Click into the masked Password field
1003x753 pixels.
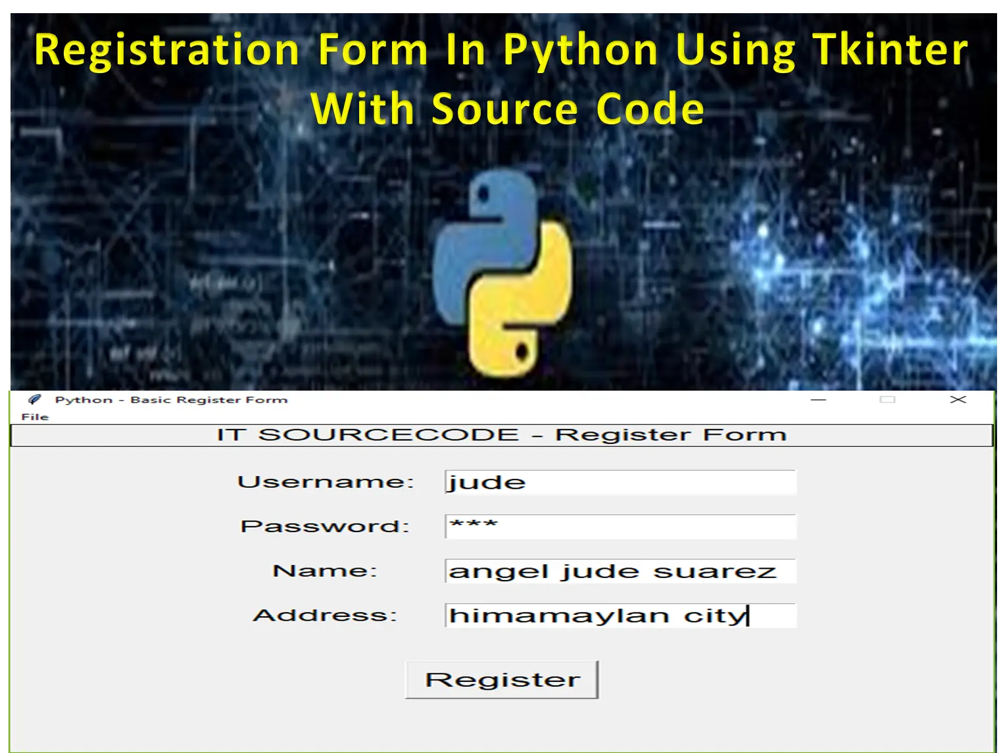point(620,526)
